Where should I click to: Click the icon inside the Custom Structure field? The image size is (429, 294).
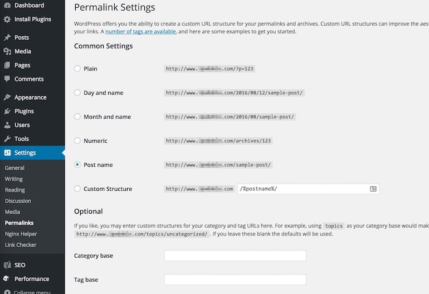tap(373, 189)
